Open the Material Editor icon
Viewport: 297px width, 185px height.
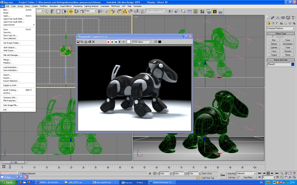pyautogui.click(x=202, y=12)
